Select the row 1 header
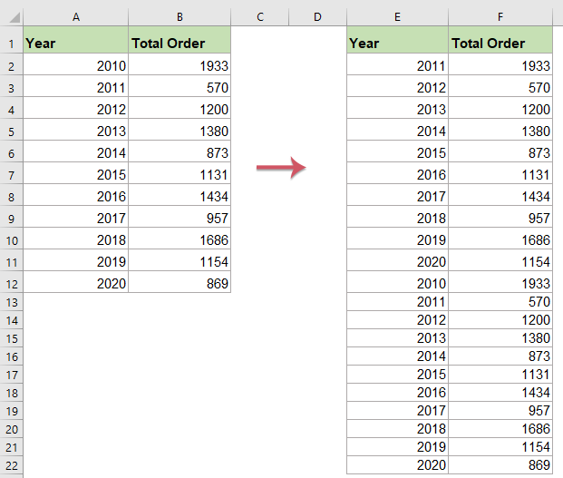The width and height of the screenshot is (563, 478). coord(11,44)
